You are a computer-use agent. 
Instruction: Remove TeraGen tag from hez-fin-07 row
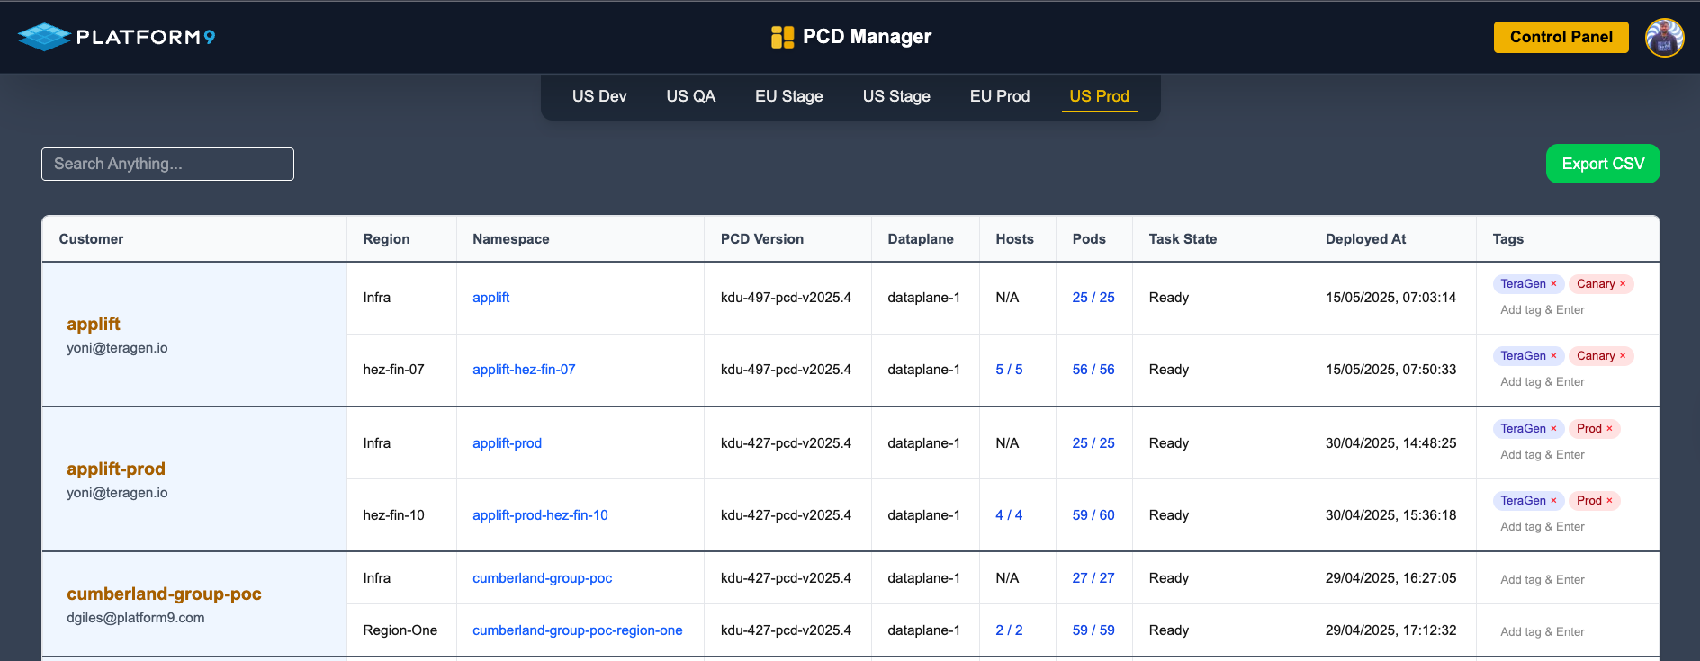1553,356
